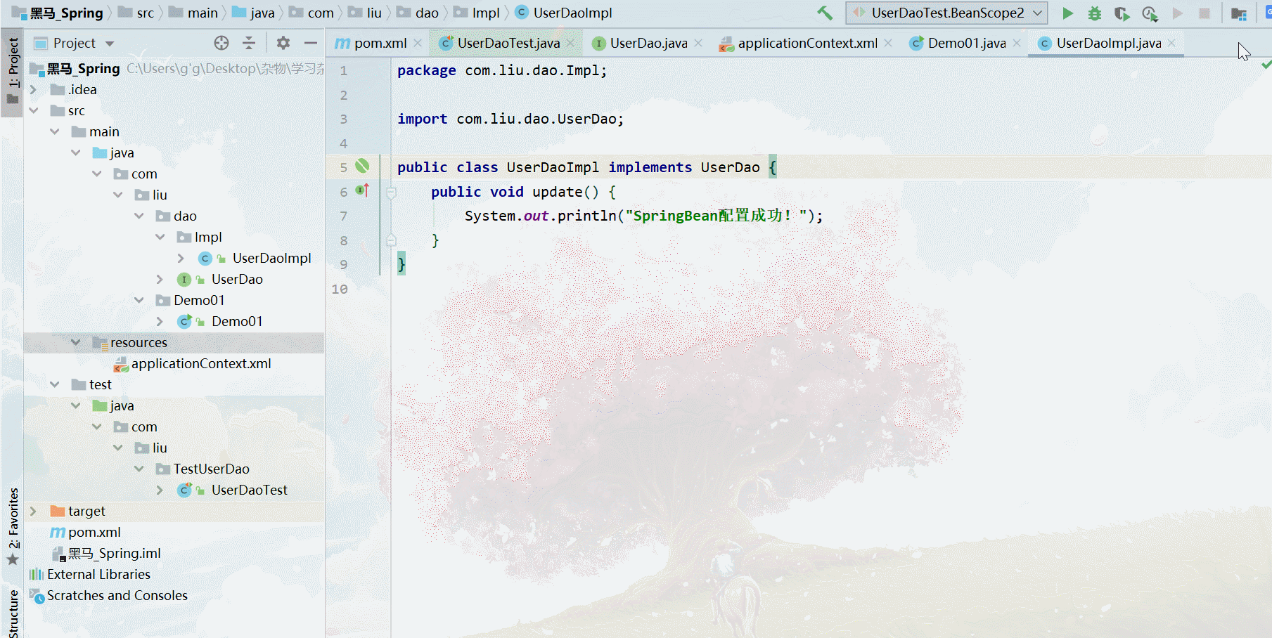Select pom.xml file in project tree

[x=94, y=532]
